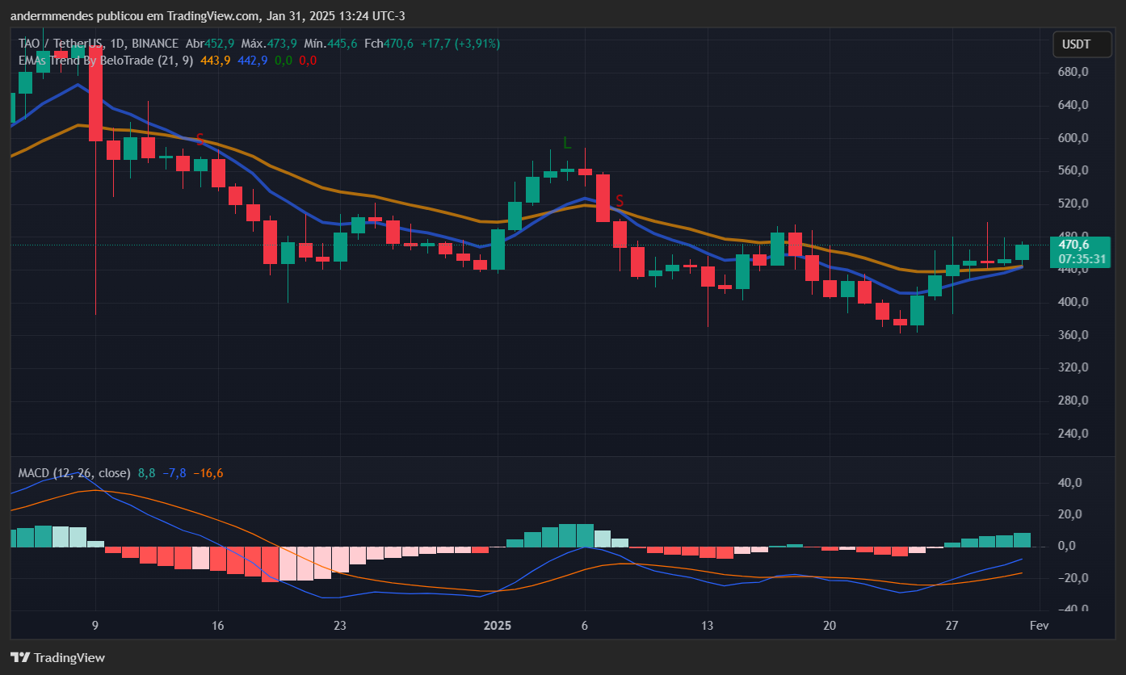Click the current price label 470,6

click(1073, 245)
